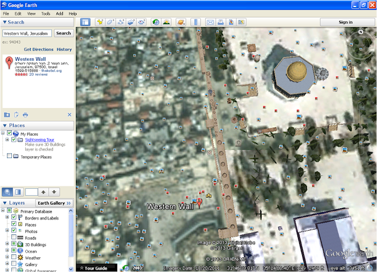Uncheck the Sightseeing Tour checkbox
The height and width of the screenshot is (272, 377).
pyautogui.click(x=14, y=139)
